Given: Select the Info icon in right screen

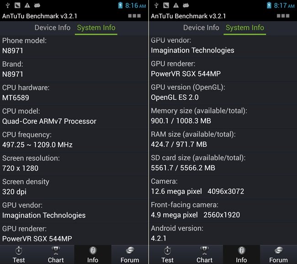Looking at the screenshot, I should [x=241, y=250].
